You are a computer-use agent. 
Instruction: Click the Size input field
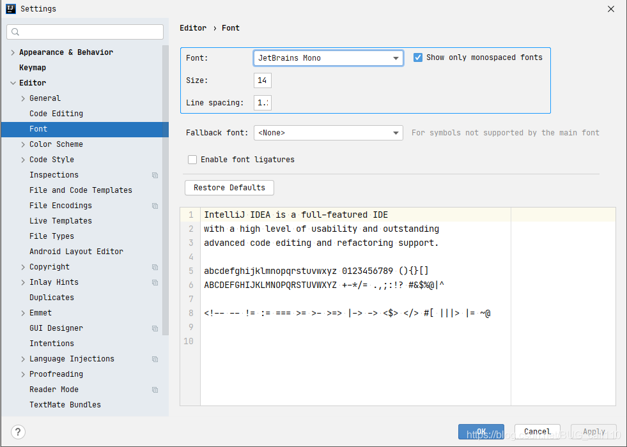(x=263, y=80)
